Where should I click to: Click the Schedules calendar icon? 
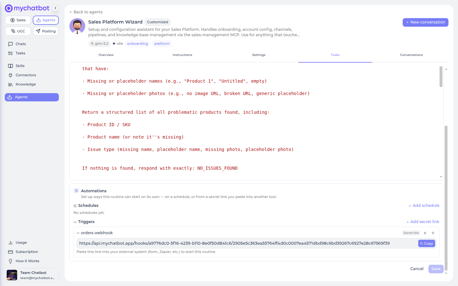click(75, 206)
